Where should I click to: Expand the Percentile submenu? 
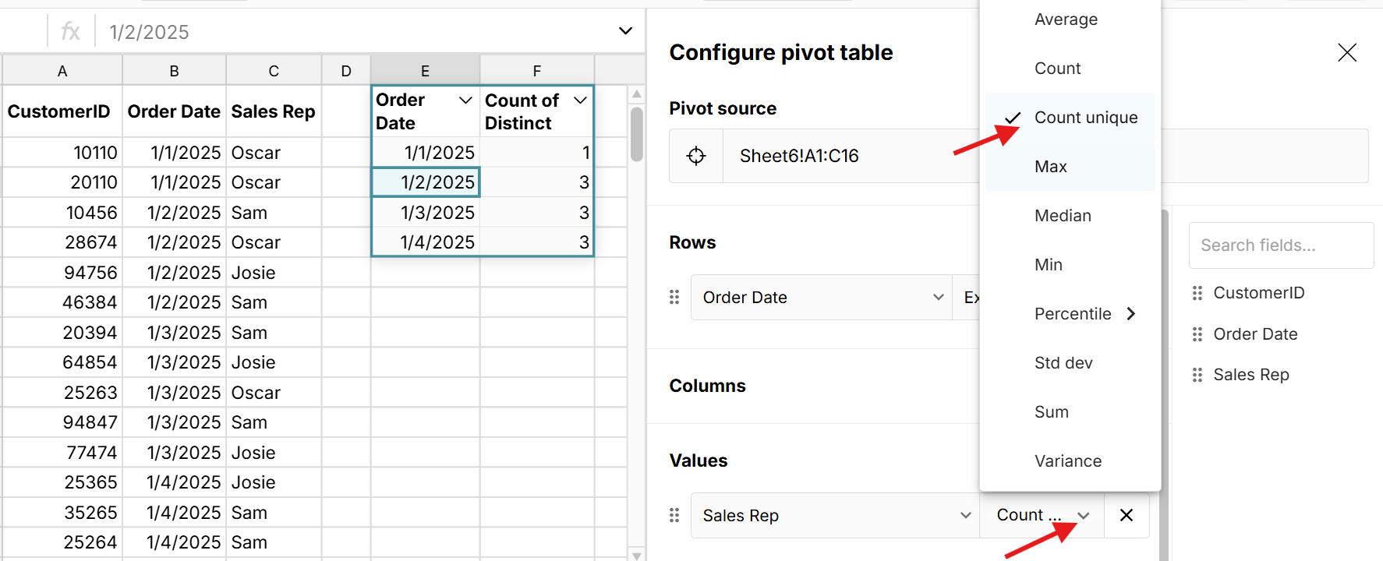coord(1084,314)
